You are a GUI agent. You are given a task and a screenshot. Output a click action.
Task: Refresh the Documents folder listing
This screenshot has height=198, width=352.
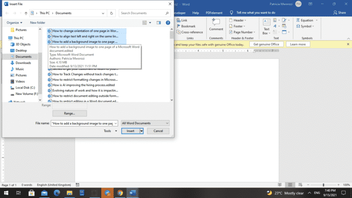point(111,13)
